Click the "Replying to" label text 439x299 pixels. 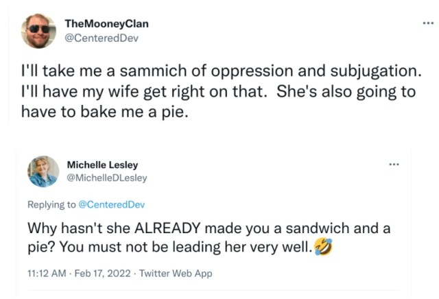coord(52,204)
